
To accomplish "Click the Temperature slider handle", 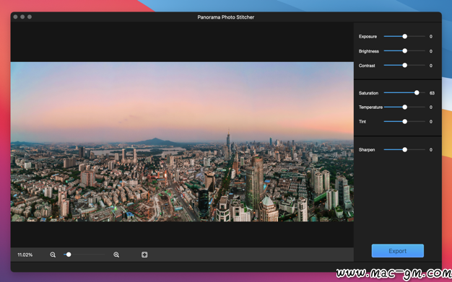I will point(405,107).
